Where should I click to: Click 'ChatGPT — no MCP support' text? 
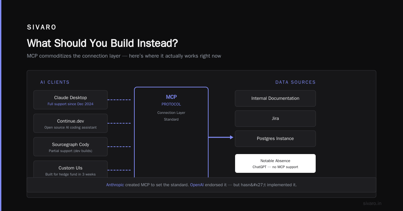coord(275,167)
